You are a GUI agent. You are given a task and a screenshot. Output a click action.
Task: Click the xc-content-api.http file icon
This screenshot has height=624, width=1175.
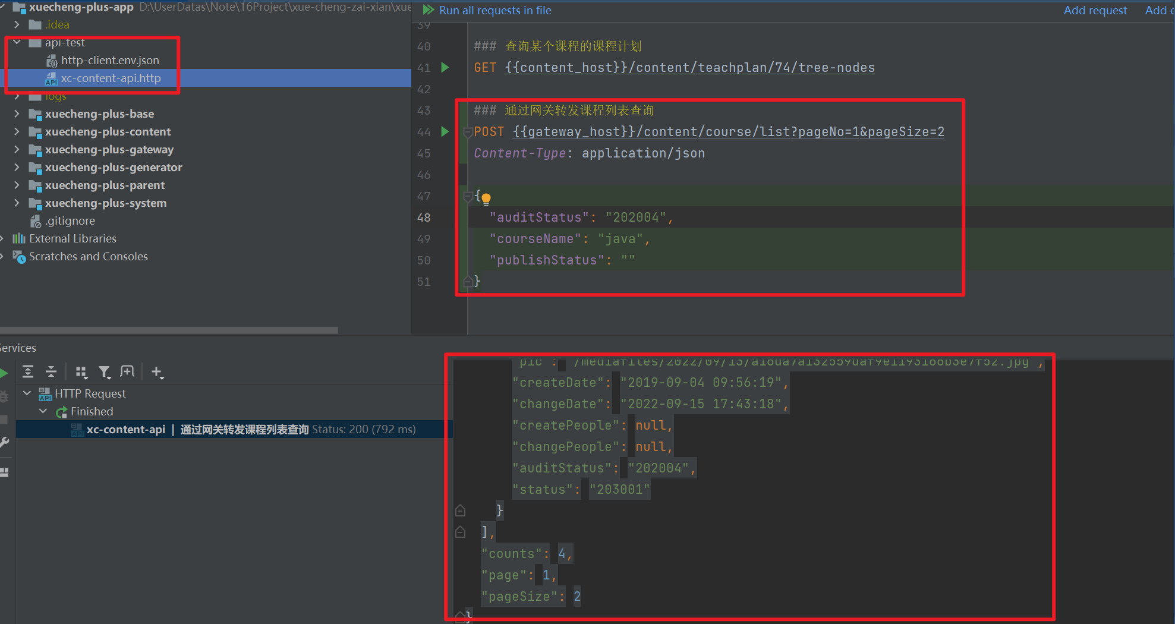pyautogui.click(x=52, y=78)
